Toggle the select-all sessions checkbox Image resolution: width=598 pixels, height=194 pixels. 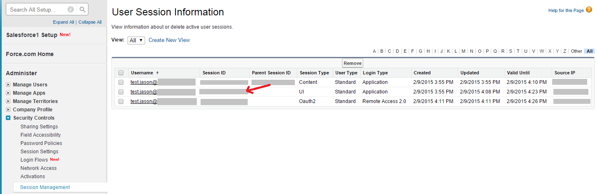tap(121, 73)
